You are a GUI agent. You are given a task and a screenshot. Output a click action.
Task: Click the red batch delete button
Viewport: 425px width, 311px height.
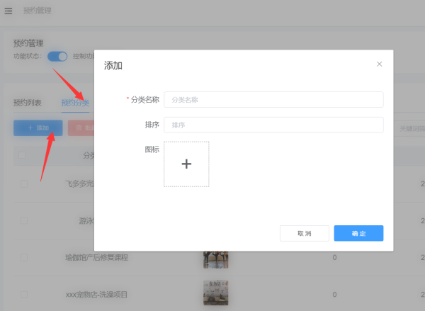(81, 128)
